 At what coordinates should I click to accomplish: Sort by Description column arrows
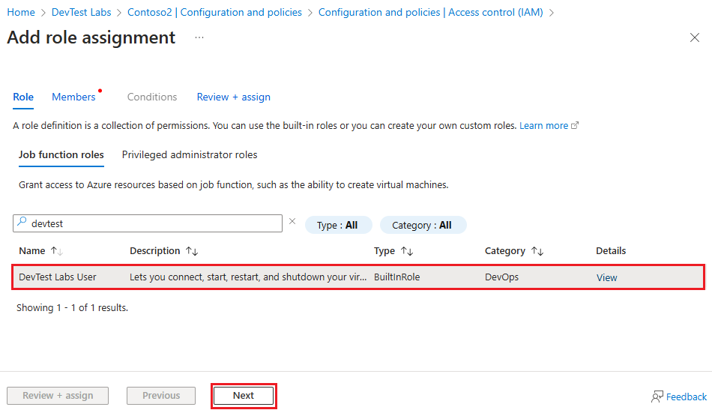(x=192, y=251)
